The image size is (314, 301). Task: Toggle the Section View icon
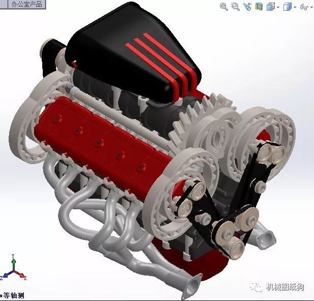(259, 7)
